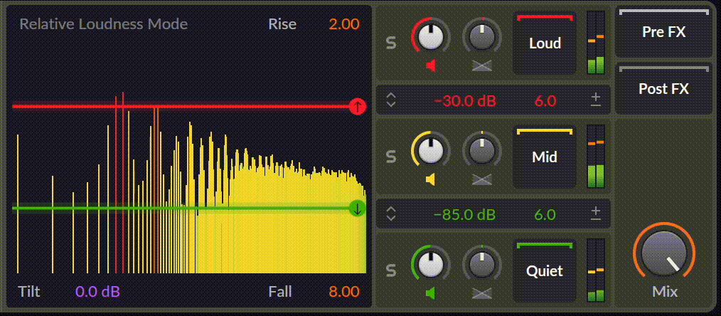Screen dimensions: 721x316
Task: Click the red speaker icon under Loud gain
Action: tap(431, 66)
